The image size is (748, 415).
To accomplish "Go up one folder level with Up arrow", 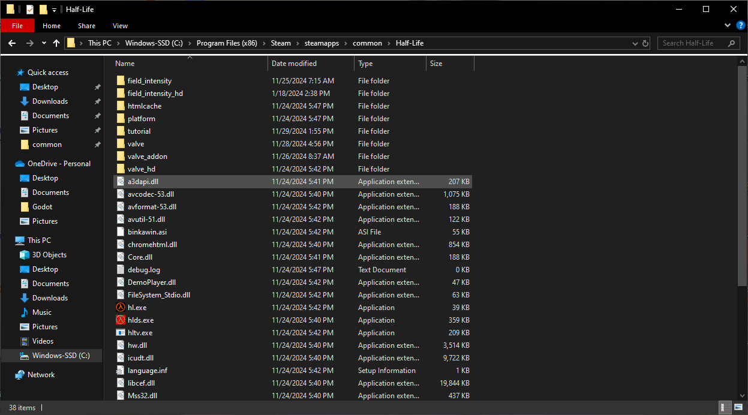I will (56, 43).
